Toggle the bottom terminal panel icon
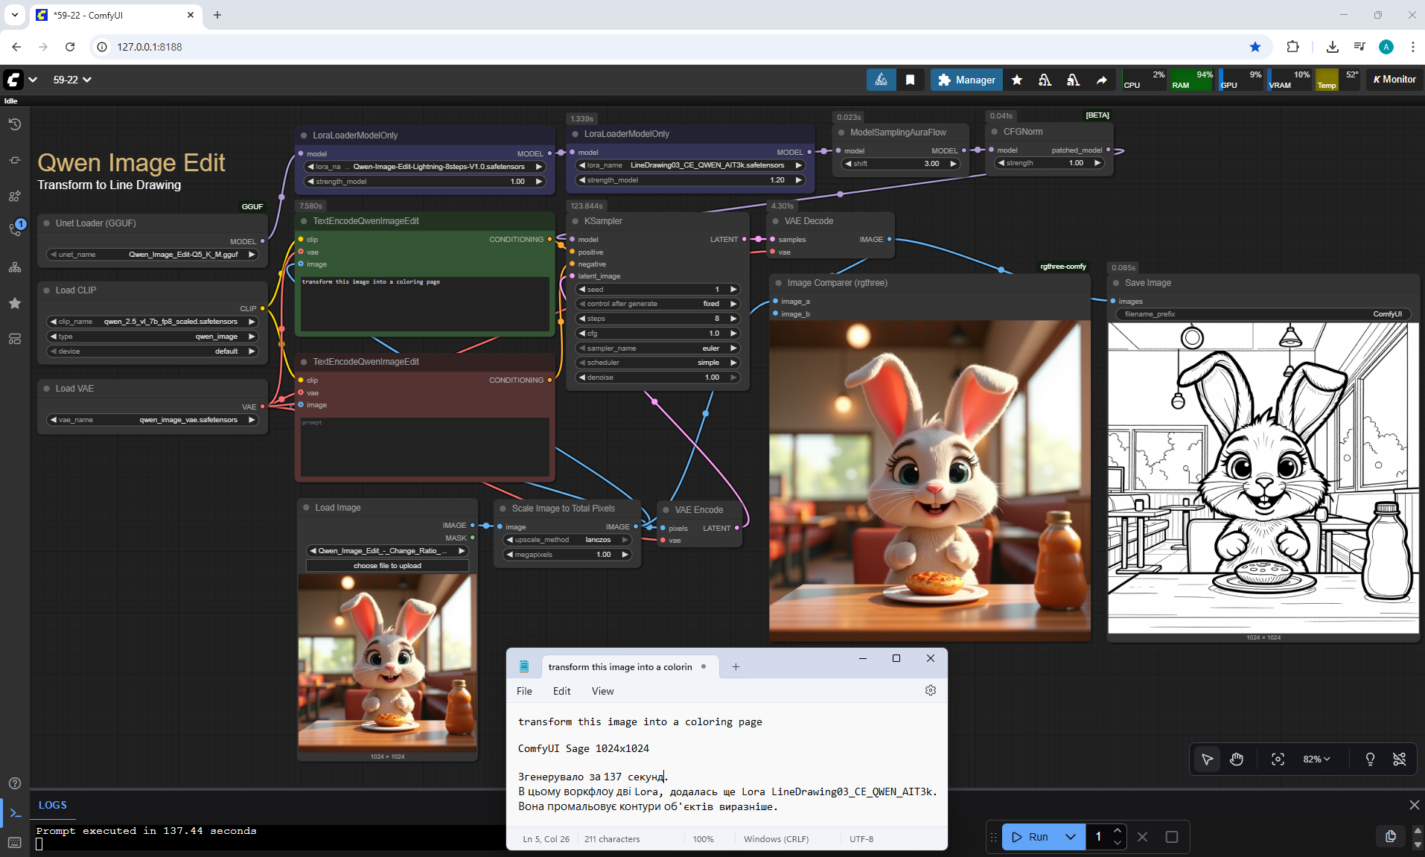Image resolution: width=1425 pixels, height=857 pixels. (x=14, y=813)
